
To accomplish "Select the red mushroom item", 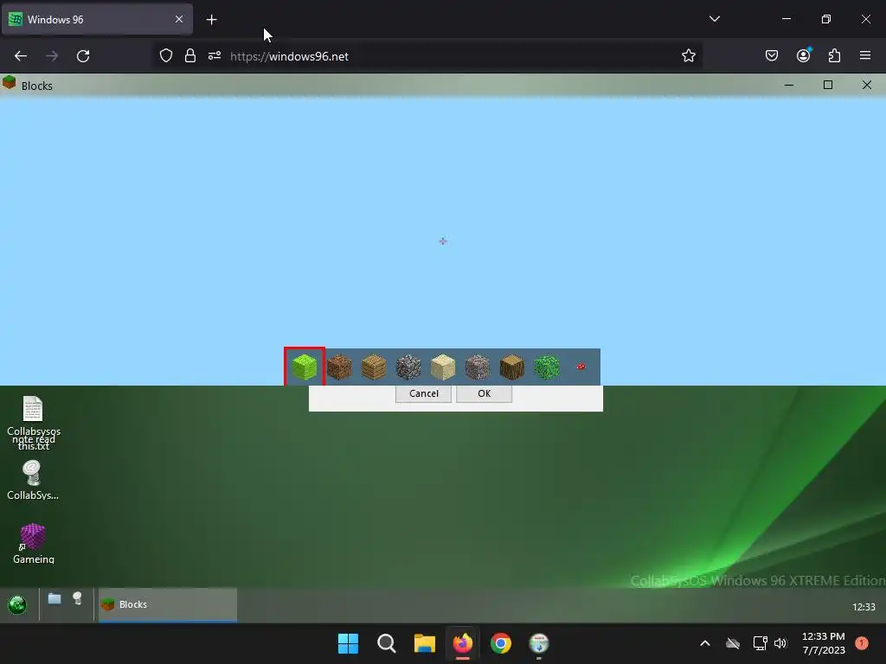I will coord(581,367).
